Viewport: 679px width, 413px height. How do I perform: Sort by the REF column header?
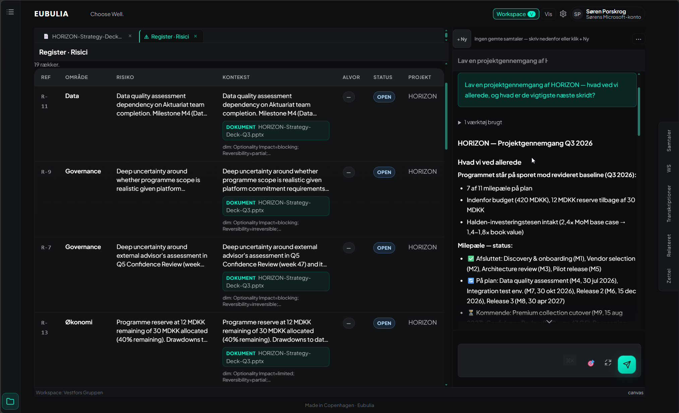coord(46,77)
